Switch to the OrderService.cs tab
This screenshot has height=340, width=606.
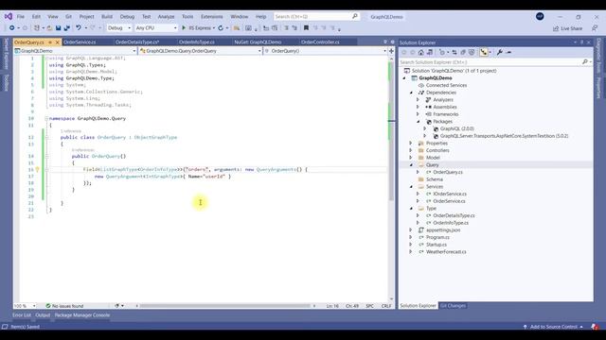pyautogui.click(x=80, y=42)
